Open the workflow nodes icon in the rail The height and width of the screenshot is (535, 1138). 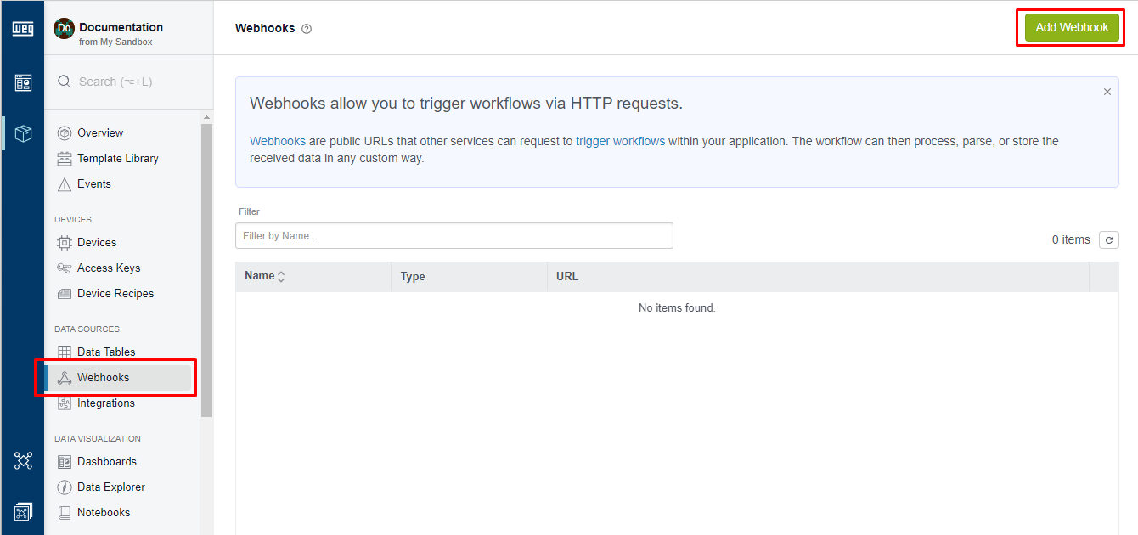[x=23, y=460]
